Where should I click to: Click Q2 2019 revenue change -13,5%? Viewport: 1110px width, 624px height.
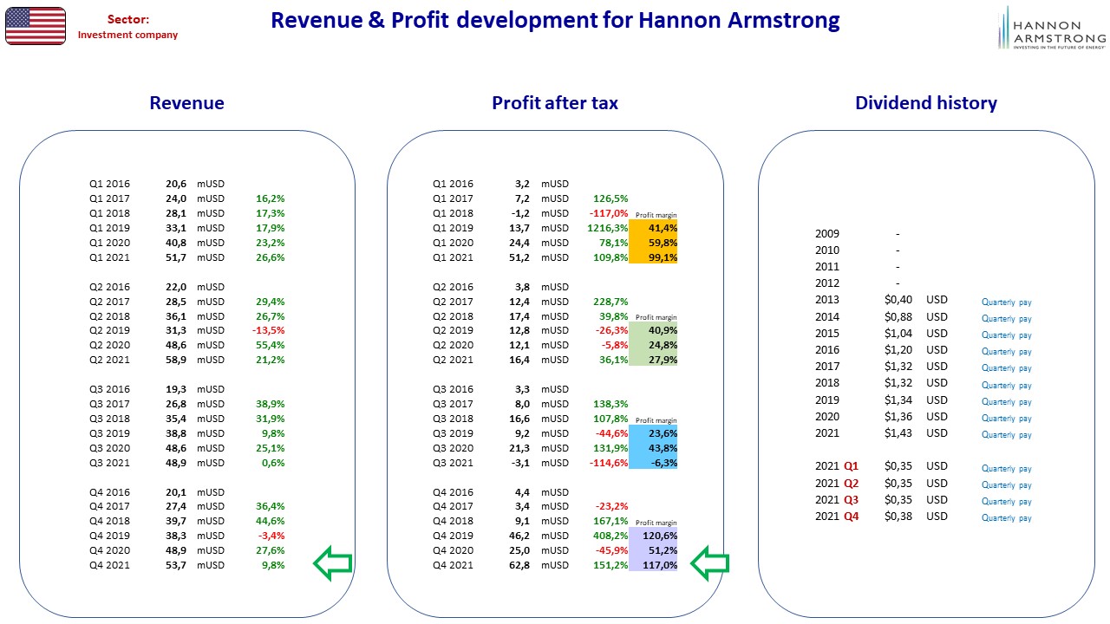268,331
